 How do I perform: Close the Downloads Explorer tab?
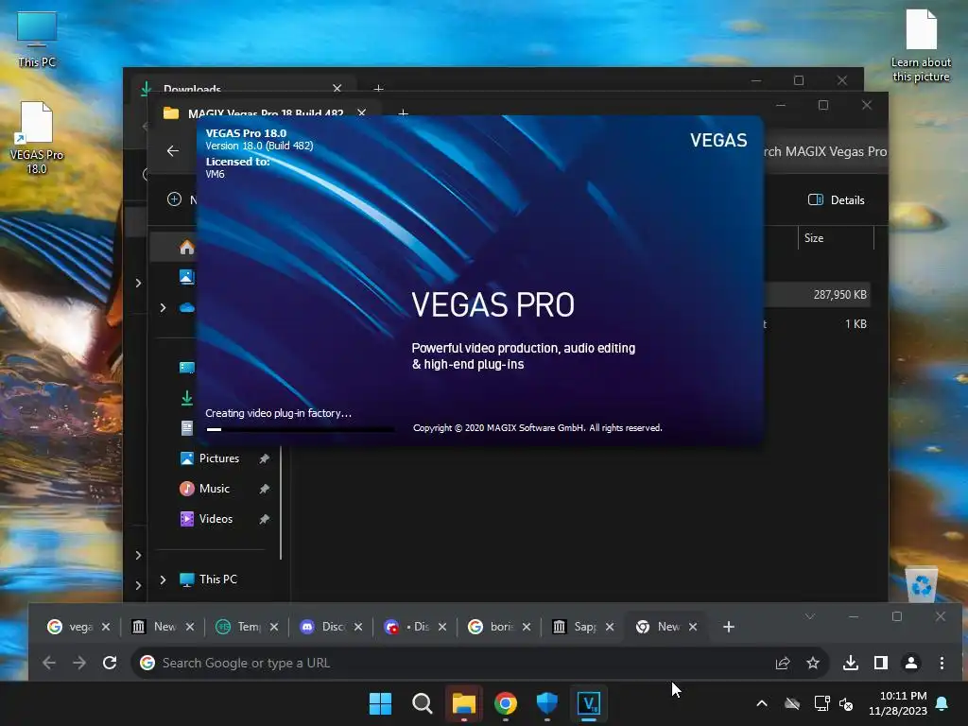click(337, 88)
